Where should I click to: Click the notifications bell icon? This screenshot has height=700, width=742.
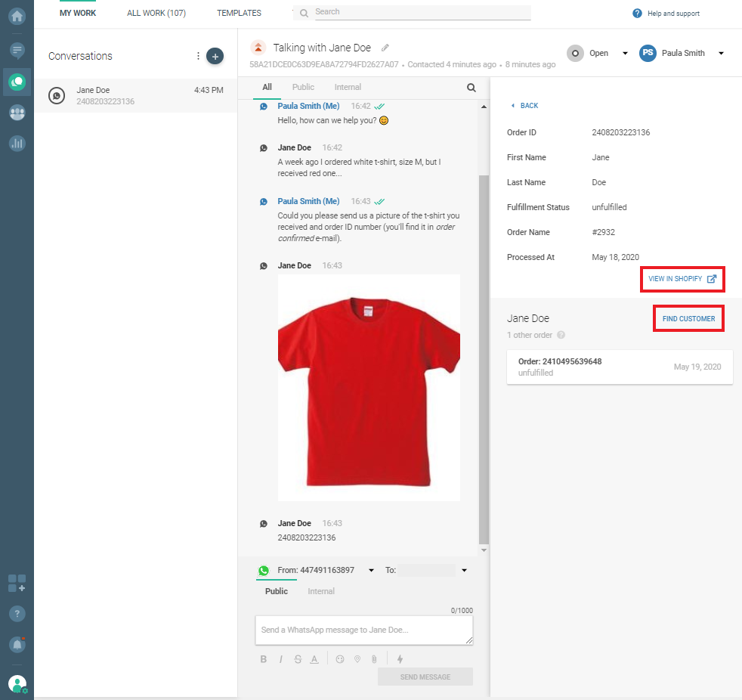tap(17, 644)
